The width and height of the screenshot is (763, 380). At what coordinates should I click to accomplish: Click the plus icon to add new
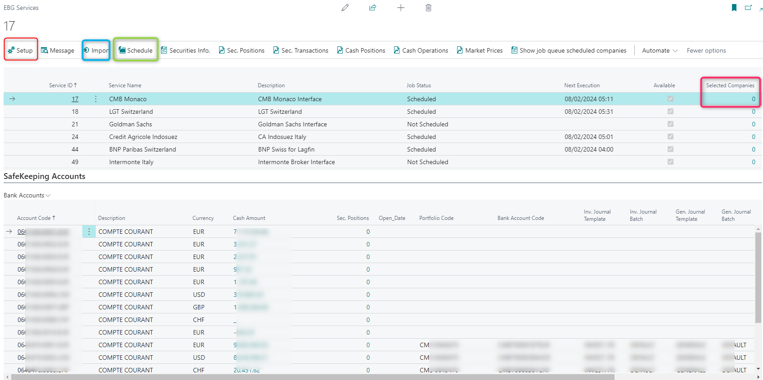click(x=400, y=8)
